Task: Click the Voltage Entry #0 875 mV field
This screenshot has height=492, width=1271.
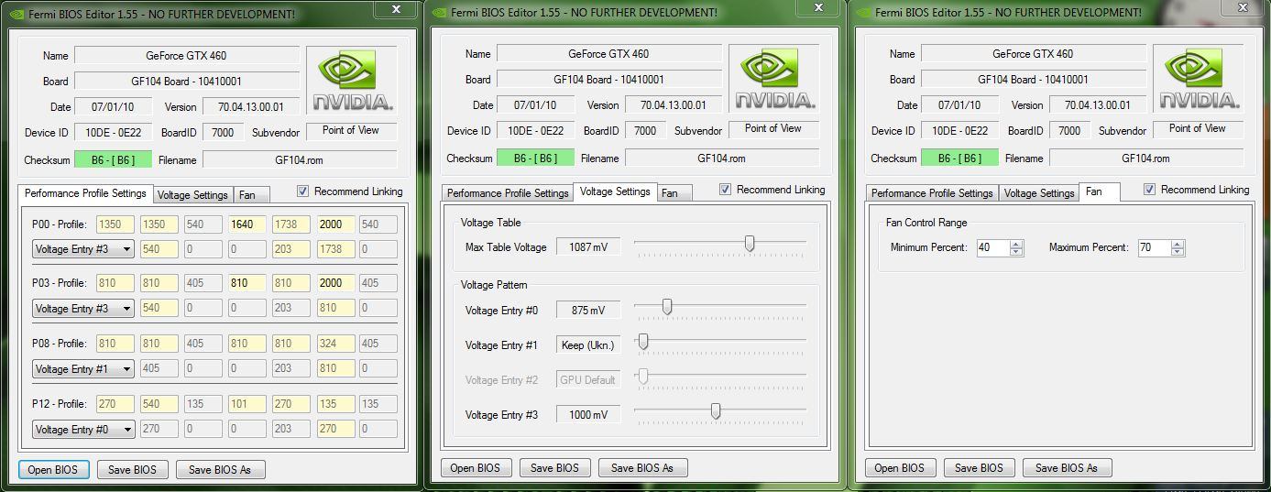Action: click(x=588, y=311)
